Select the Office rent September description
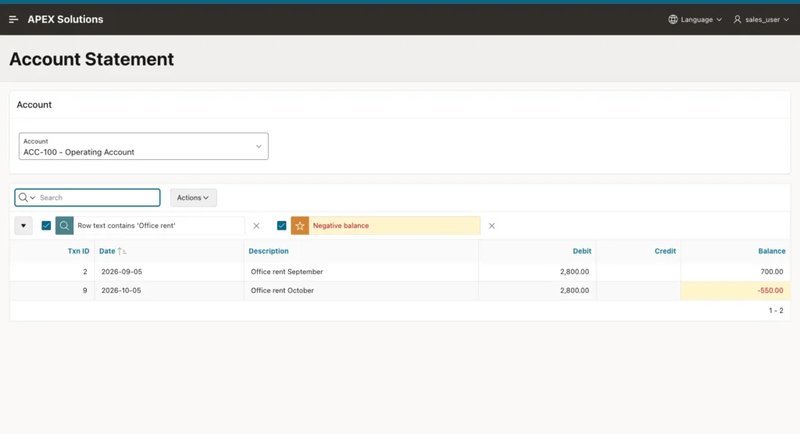This screenshot has height=434, width=800. pos(287,272)
